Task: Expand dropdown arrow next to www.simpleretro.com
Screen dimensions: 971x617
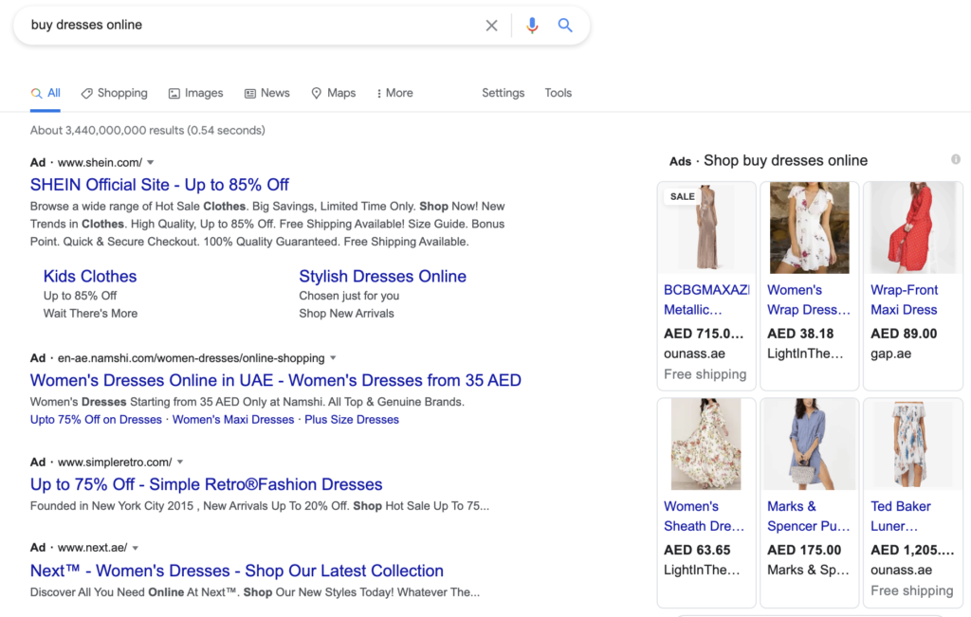Action: click(180, 463)
